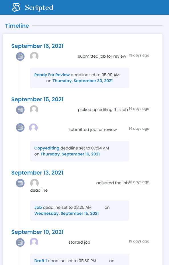Click purple avatar beside Copyediting submission entry
Screen dimensions: 169x265
coord(33,128)
